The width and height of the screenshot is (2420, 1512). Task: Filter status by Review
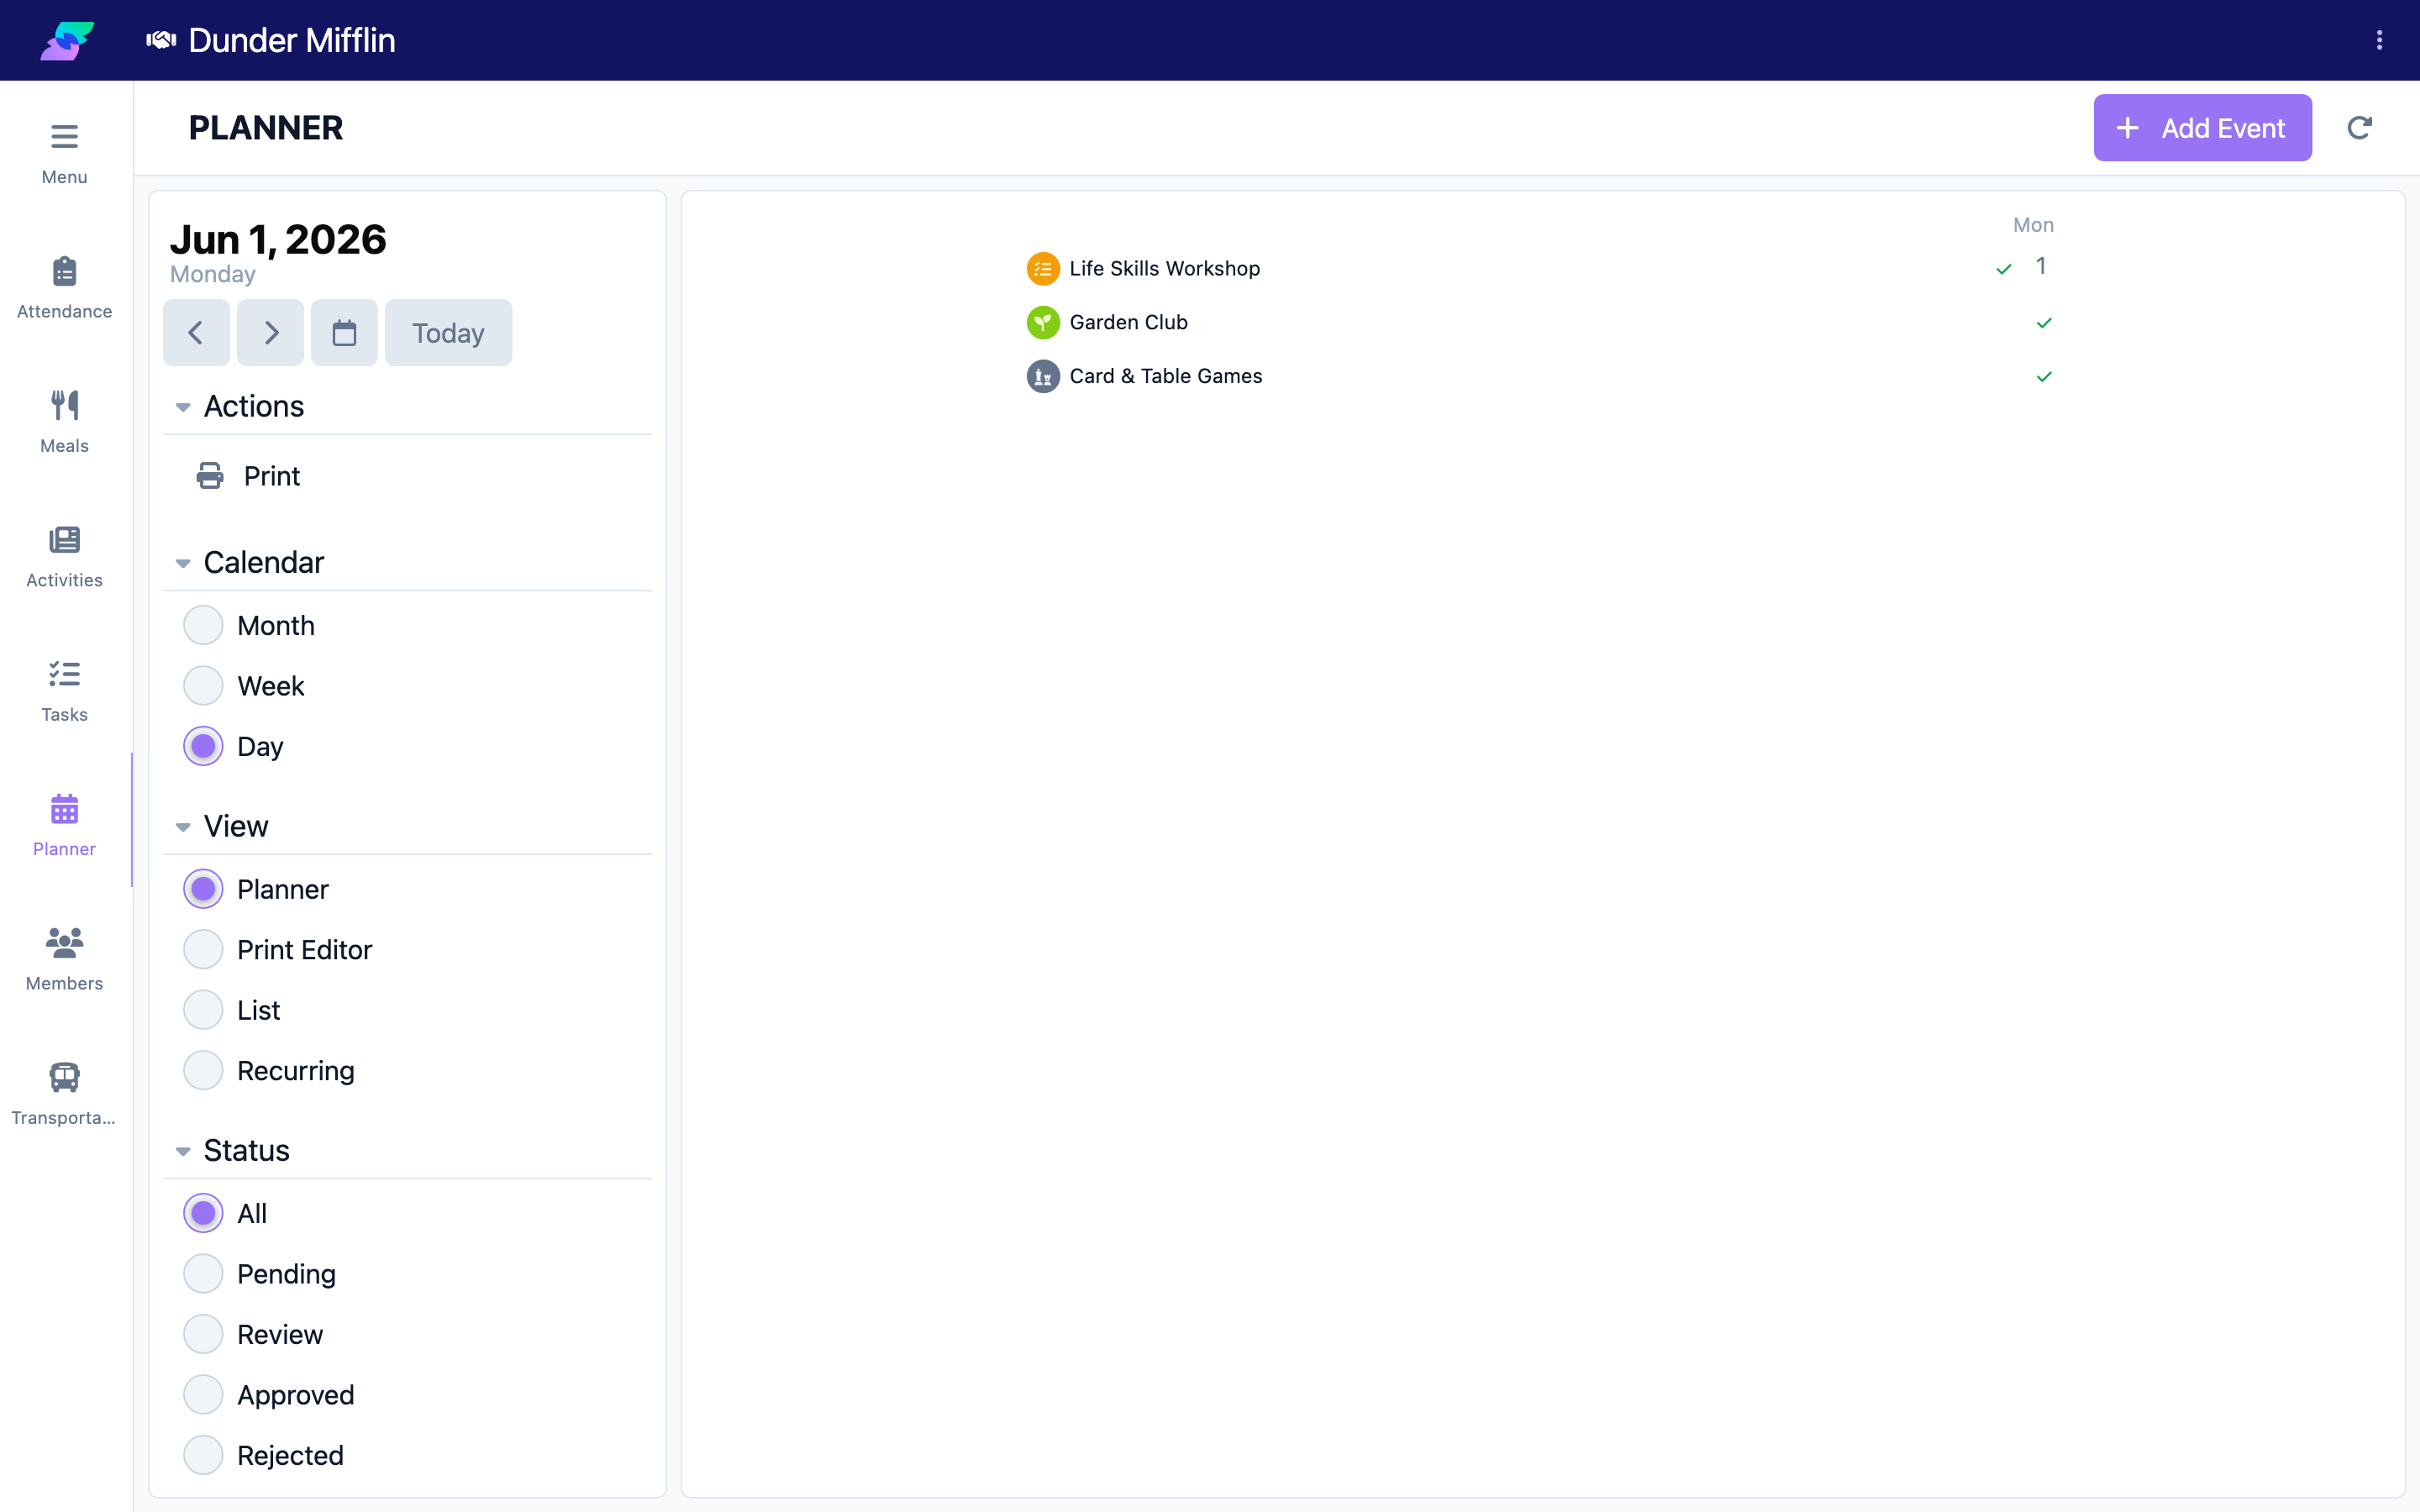(203, 1334)
